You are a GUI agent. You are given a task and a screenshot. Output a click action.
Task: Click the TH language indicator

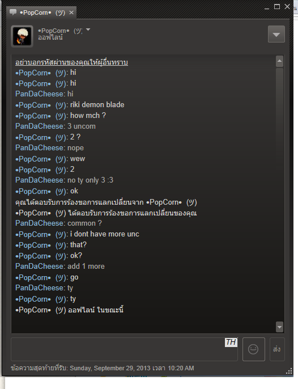pyautogui.click(x=231, y=342)
